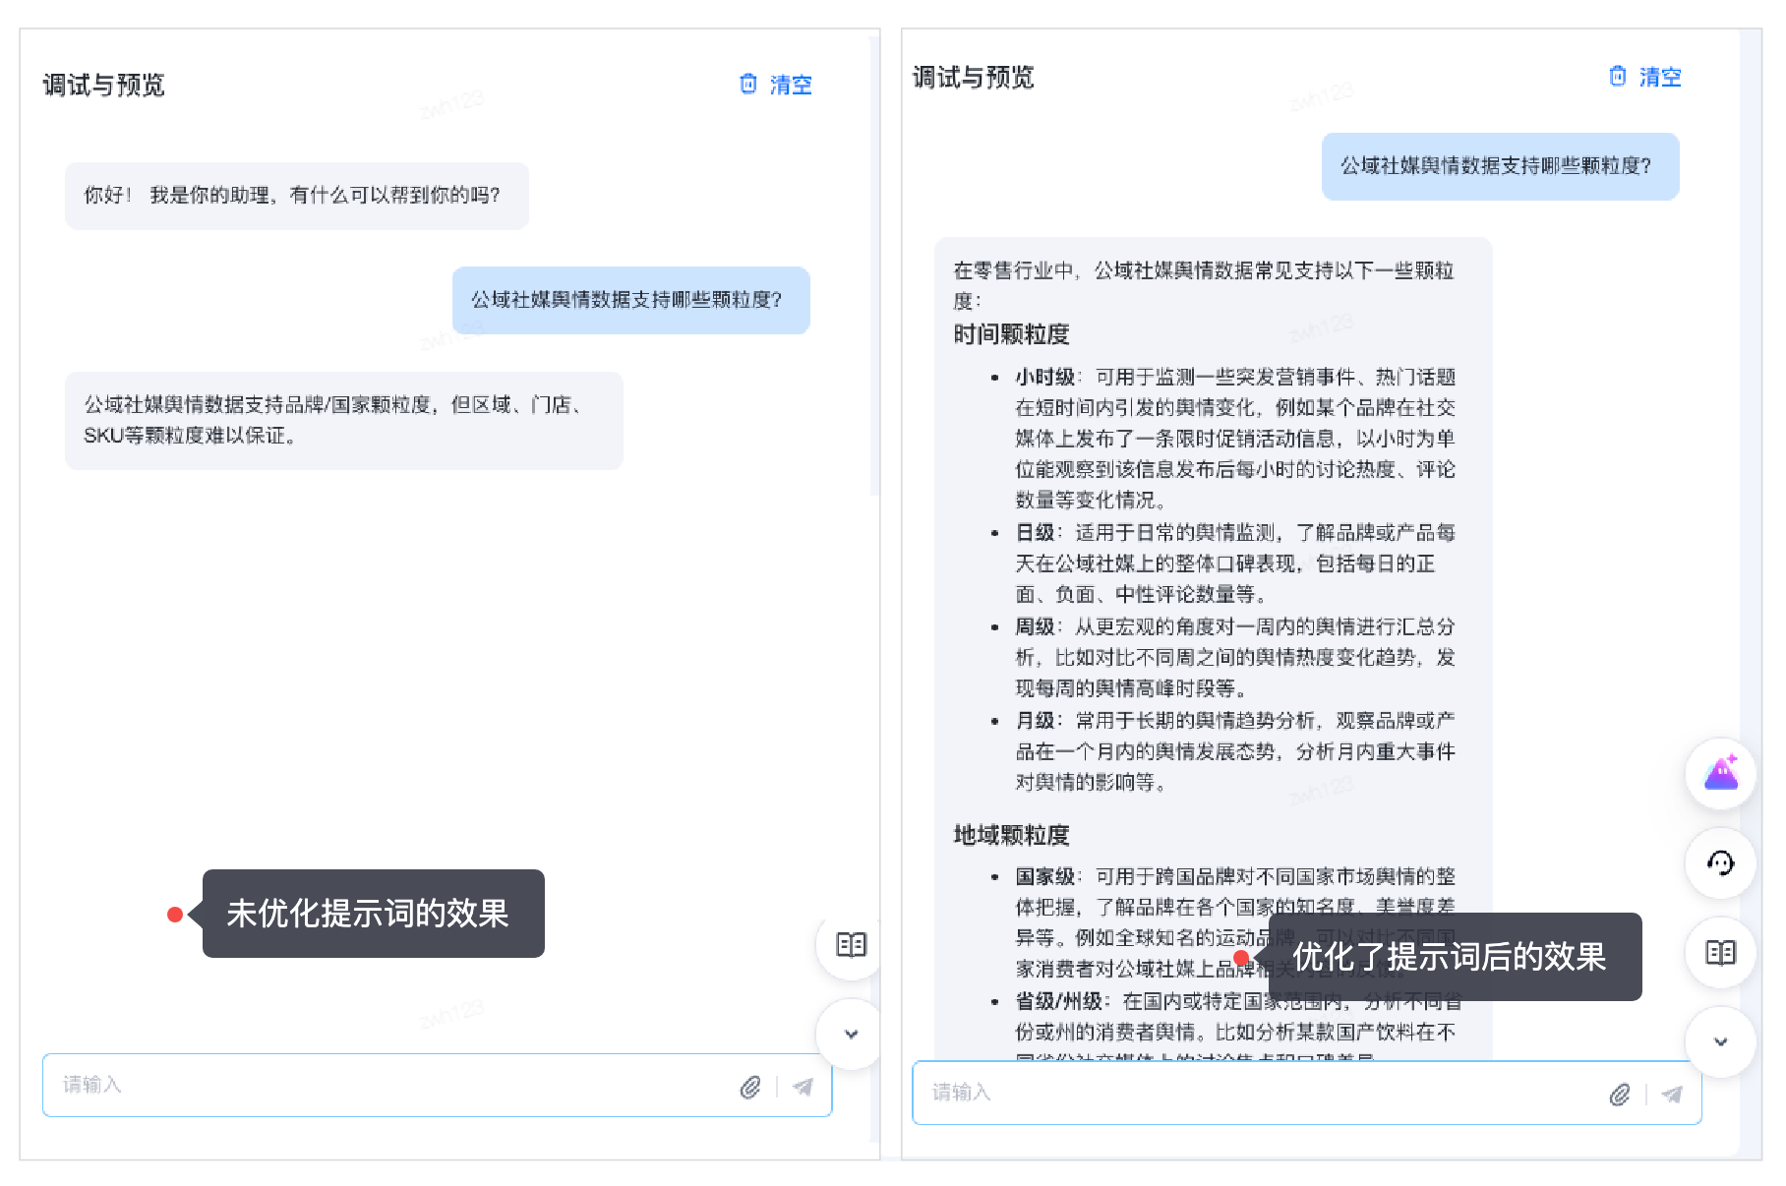
Task: Click right user message 公域社媒舆情数据支持哪些颗粒度
Action: click(x=1501, y=166)
